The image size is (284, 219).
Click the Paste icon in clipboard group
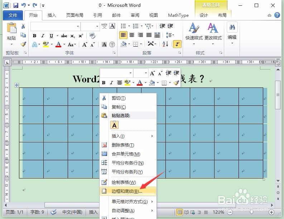tap(11, 28)
